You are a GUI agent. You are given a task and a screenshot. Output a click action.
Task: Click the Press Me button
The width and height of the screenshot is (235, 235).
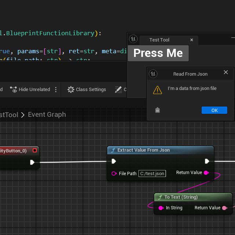coord(158,53)
